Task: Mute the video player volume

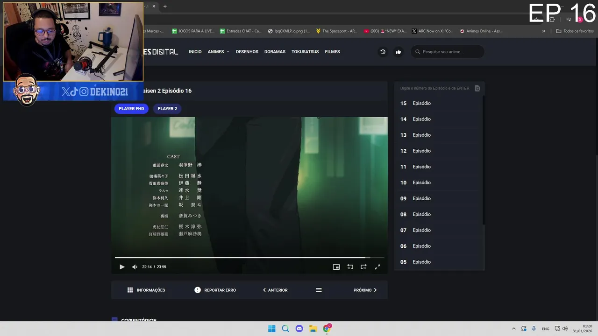Action: click(135, 267)
